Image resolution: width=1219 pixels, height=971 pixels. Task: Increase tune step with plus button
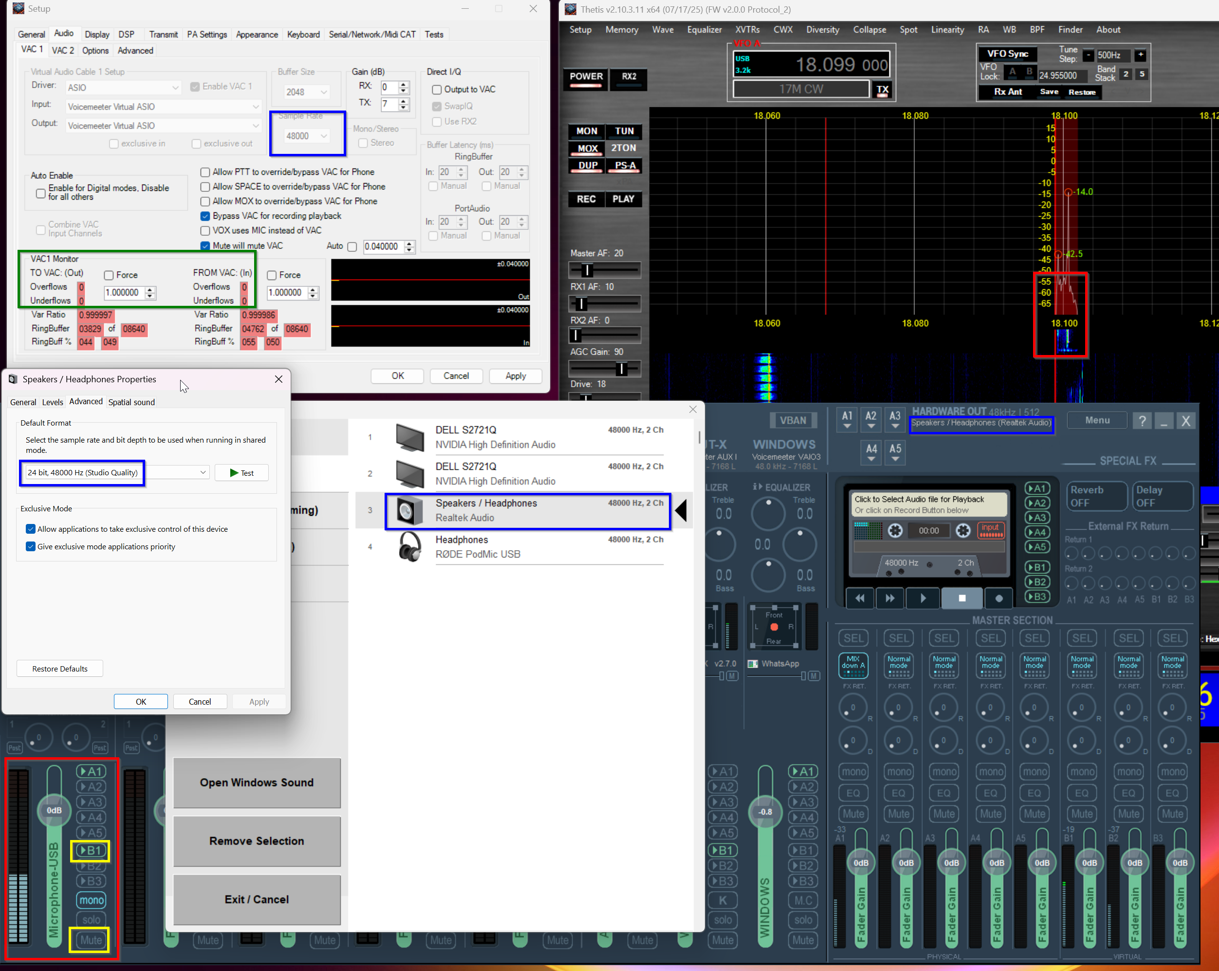coord(1141,55)
